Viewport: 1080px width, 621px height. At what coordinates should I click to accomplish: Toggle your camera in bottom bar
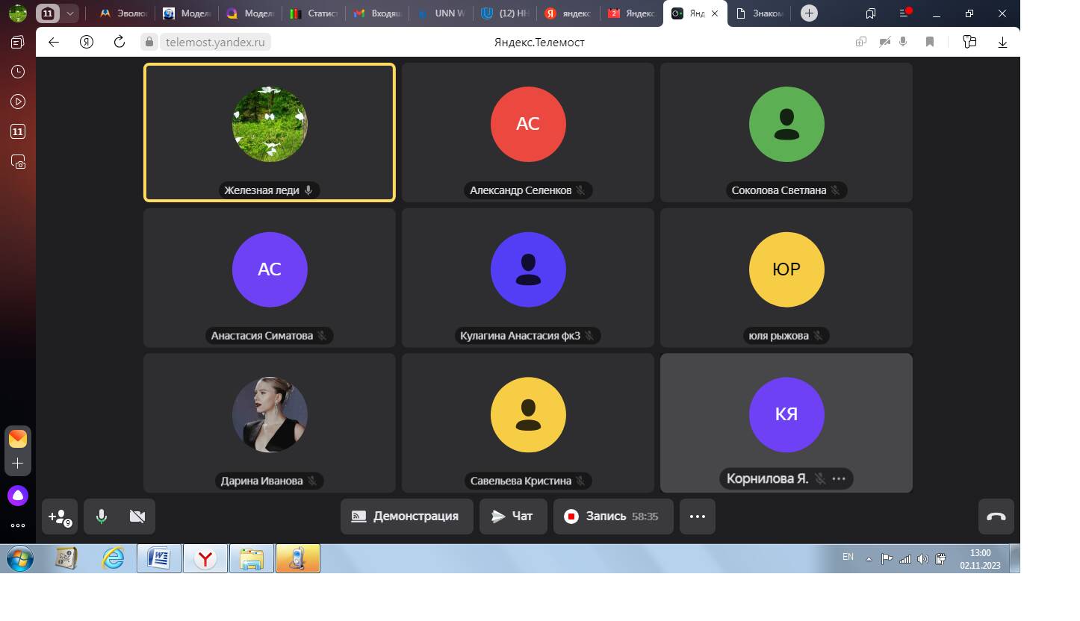pos(137,517)
